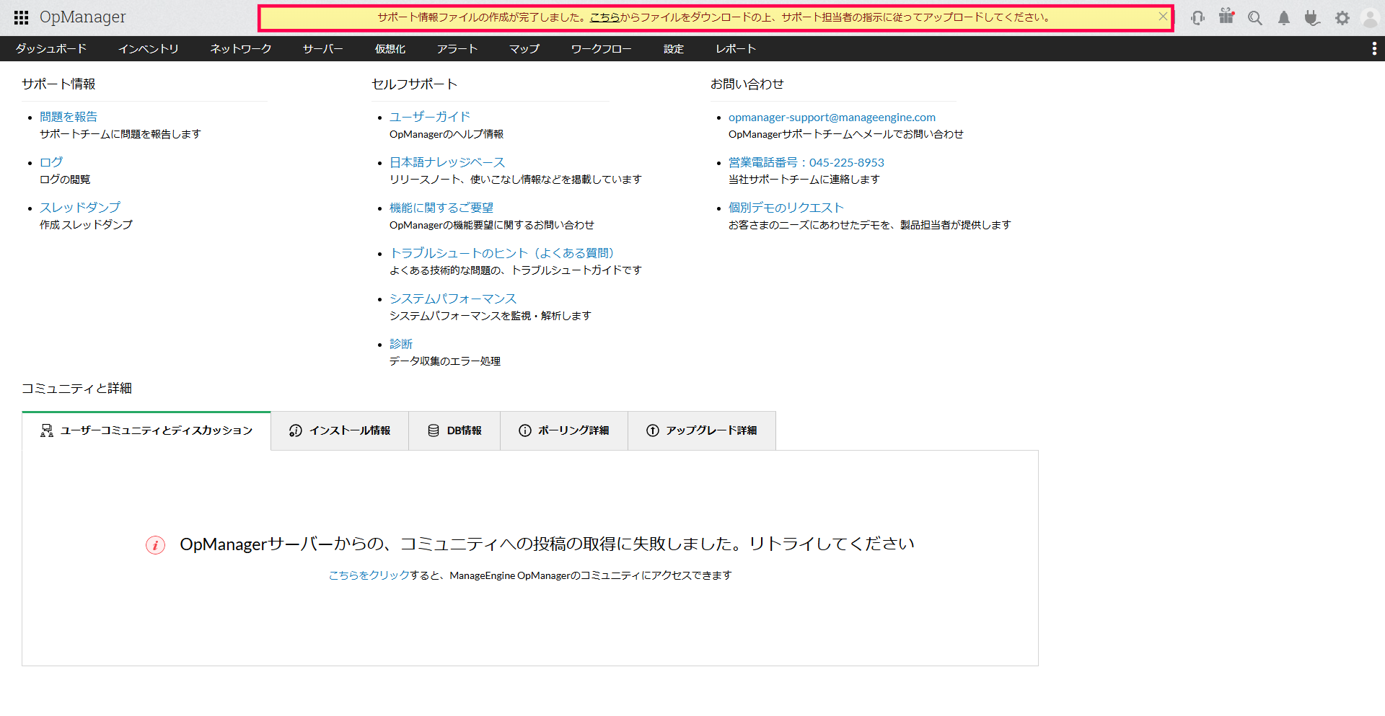Switch to the インストール情報 tab
The image size is (1385, 716).
click(x=340, y=430)
